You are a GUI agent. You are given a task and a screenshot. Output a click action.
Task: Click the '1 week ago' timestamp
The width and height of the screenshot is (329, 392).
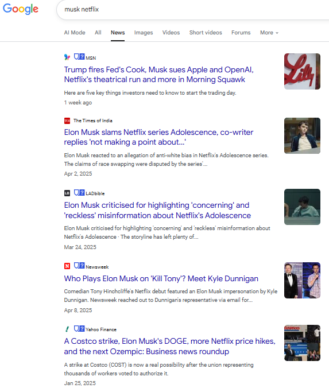tap(78, 103)
